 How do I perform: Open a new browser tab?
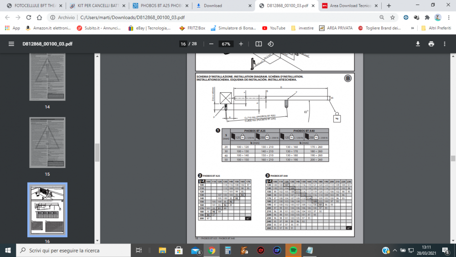(389, 5)
